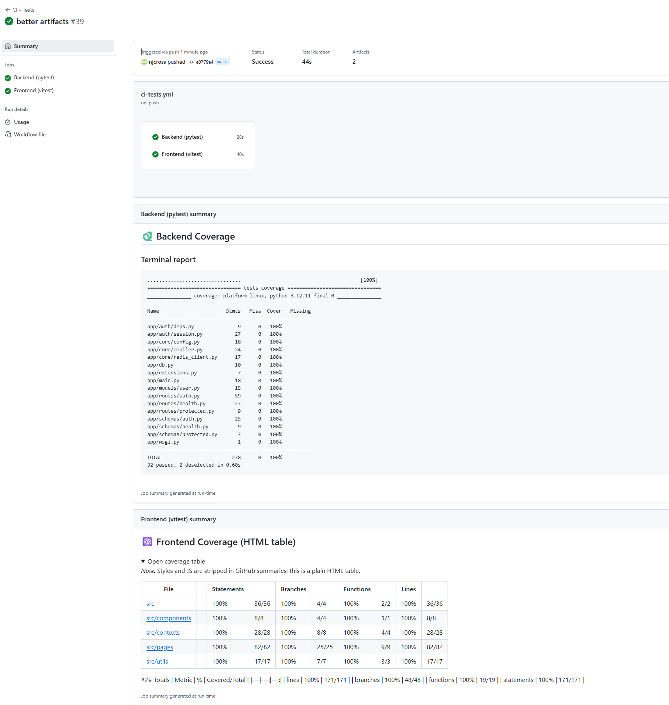This screenshot has height=705, width=669.
Task: Click the home icon next to Summary
Action: (x=8, y=46)
